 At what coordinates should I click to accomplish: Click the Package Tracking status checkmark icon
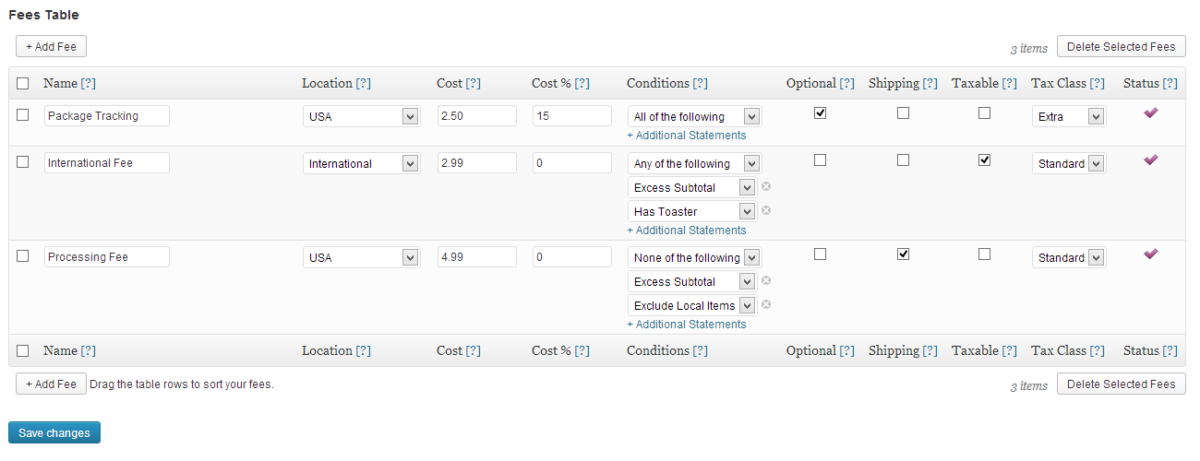point(1150,112)
